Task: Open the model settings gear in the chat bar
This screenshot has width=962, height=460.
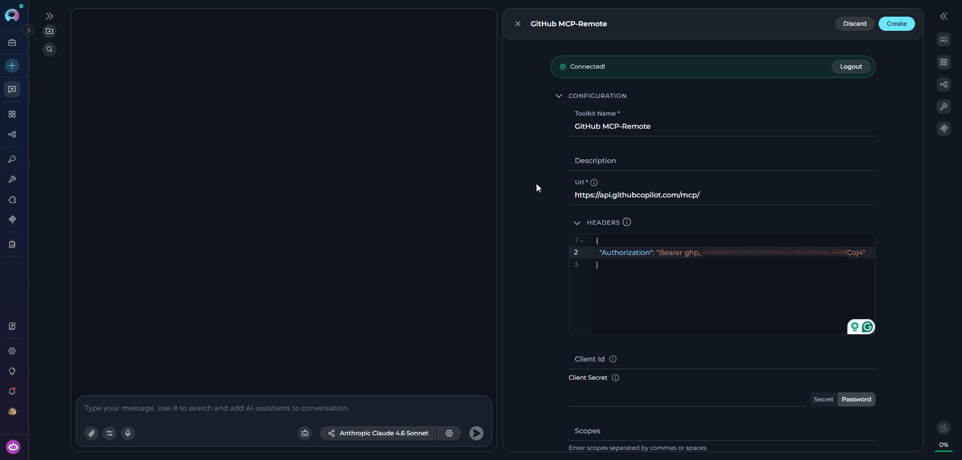Action: click(x=449, y=433)
